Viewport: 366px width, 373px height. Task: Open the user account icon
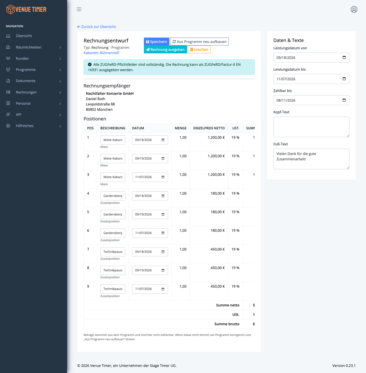coord(354,9)
